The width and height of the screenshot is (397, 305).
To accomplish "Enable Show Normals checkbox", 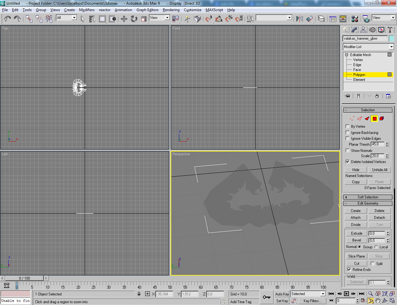I will point(347,150).
